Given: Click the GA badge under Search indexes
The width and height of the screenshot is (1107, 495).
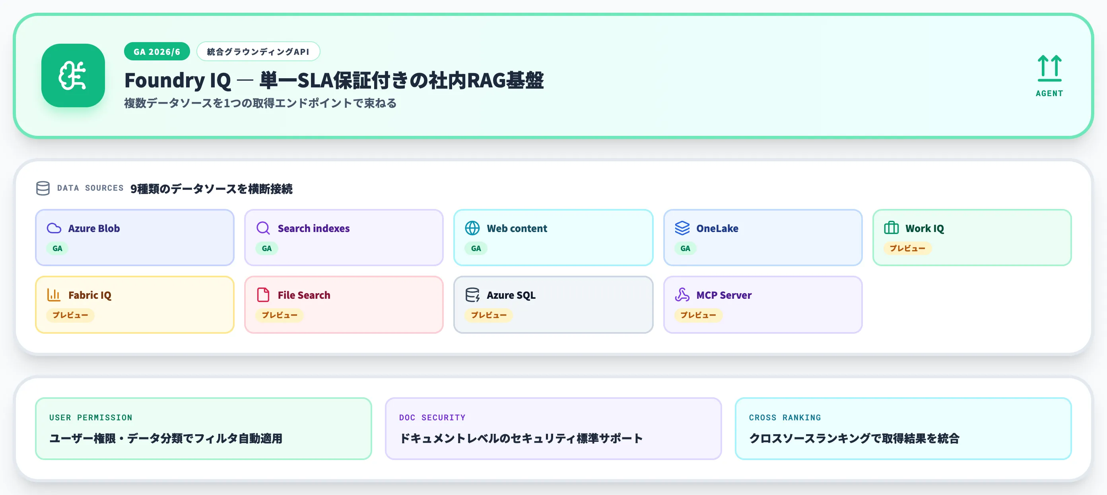Looking at the screenshot, I should [266, 248].
